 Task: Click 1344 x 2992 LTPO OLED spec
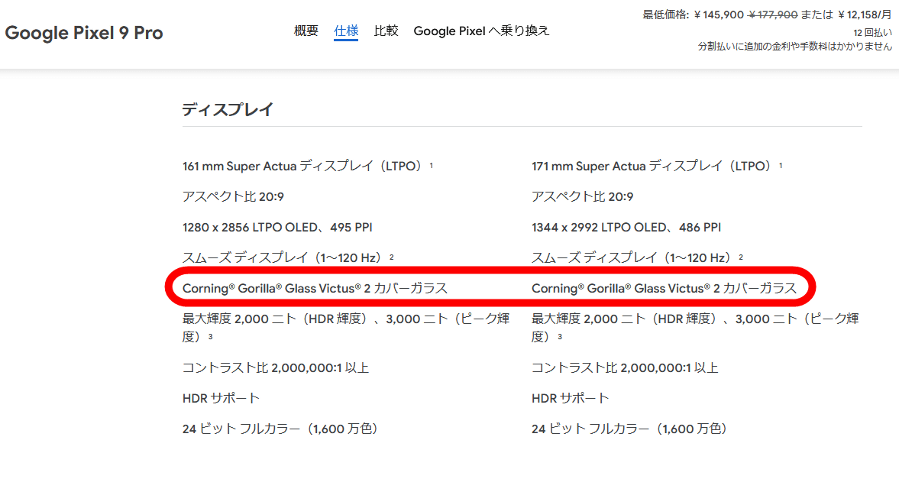point(626,228)
